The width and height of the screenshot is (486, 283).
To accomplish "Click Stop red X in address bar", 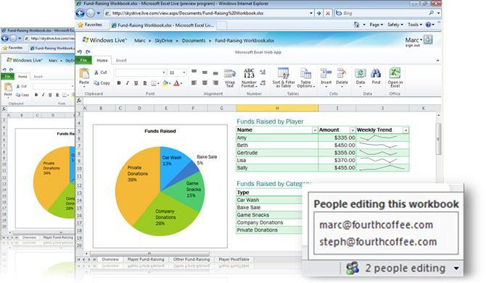I will [327, 13].
